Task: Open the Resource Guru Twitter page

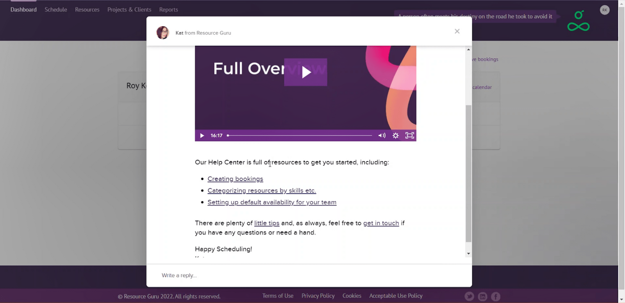Action: 470,296
